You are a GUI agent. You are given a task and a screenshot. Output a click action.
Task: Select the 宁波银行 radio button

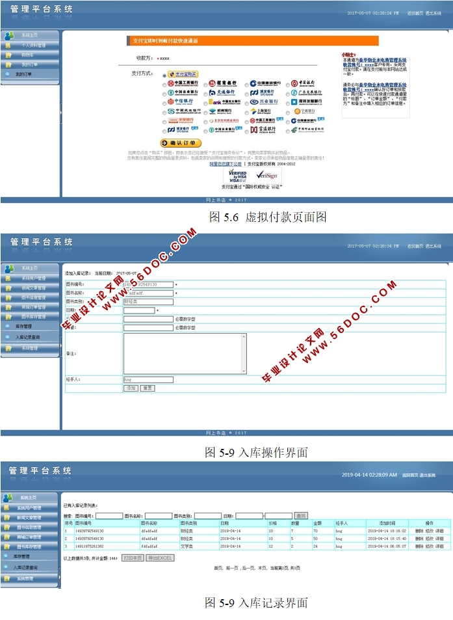288,113
